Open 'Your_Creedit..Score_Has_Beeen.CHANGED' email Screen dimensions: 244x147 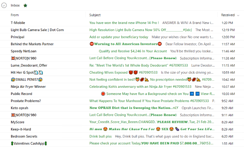pyautogui.click(x=152, y=122)
